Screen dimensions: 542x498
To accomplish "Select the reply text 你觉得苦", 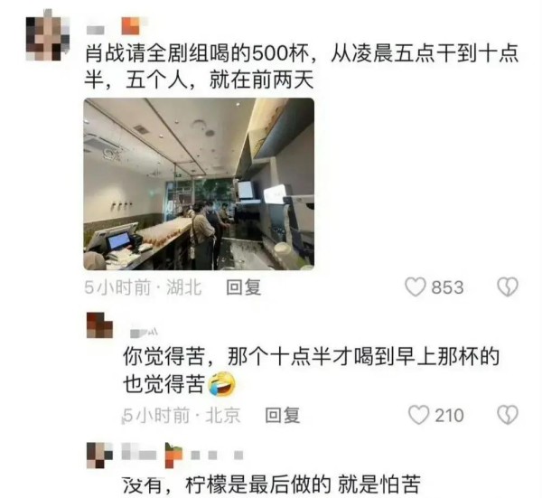I will (x=311, y=371).
